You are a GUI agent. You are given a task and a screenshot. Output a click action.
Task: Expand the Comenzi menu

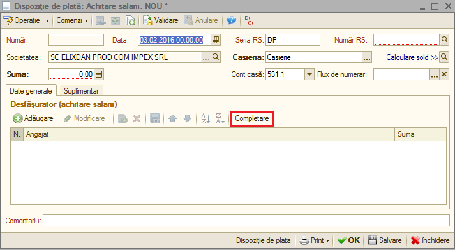pos(72,20)
